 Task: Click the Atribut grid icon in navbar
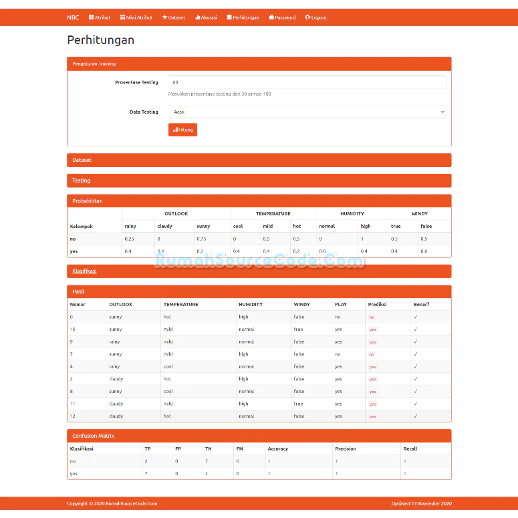point(91,17)
